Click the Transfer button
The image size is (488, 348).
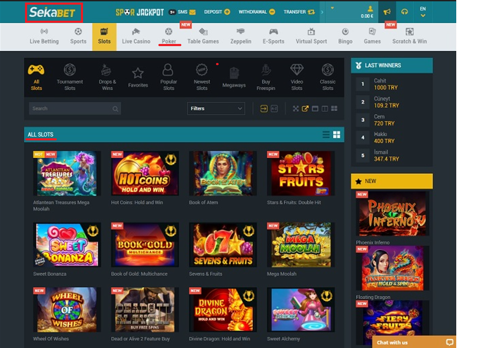point(299,12)
